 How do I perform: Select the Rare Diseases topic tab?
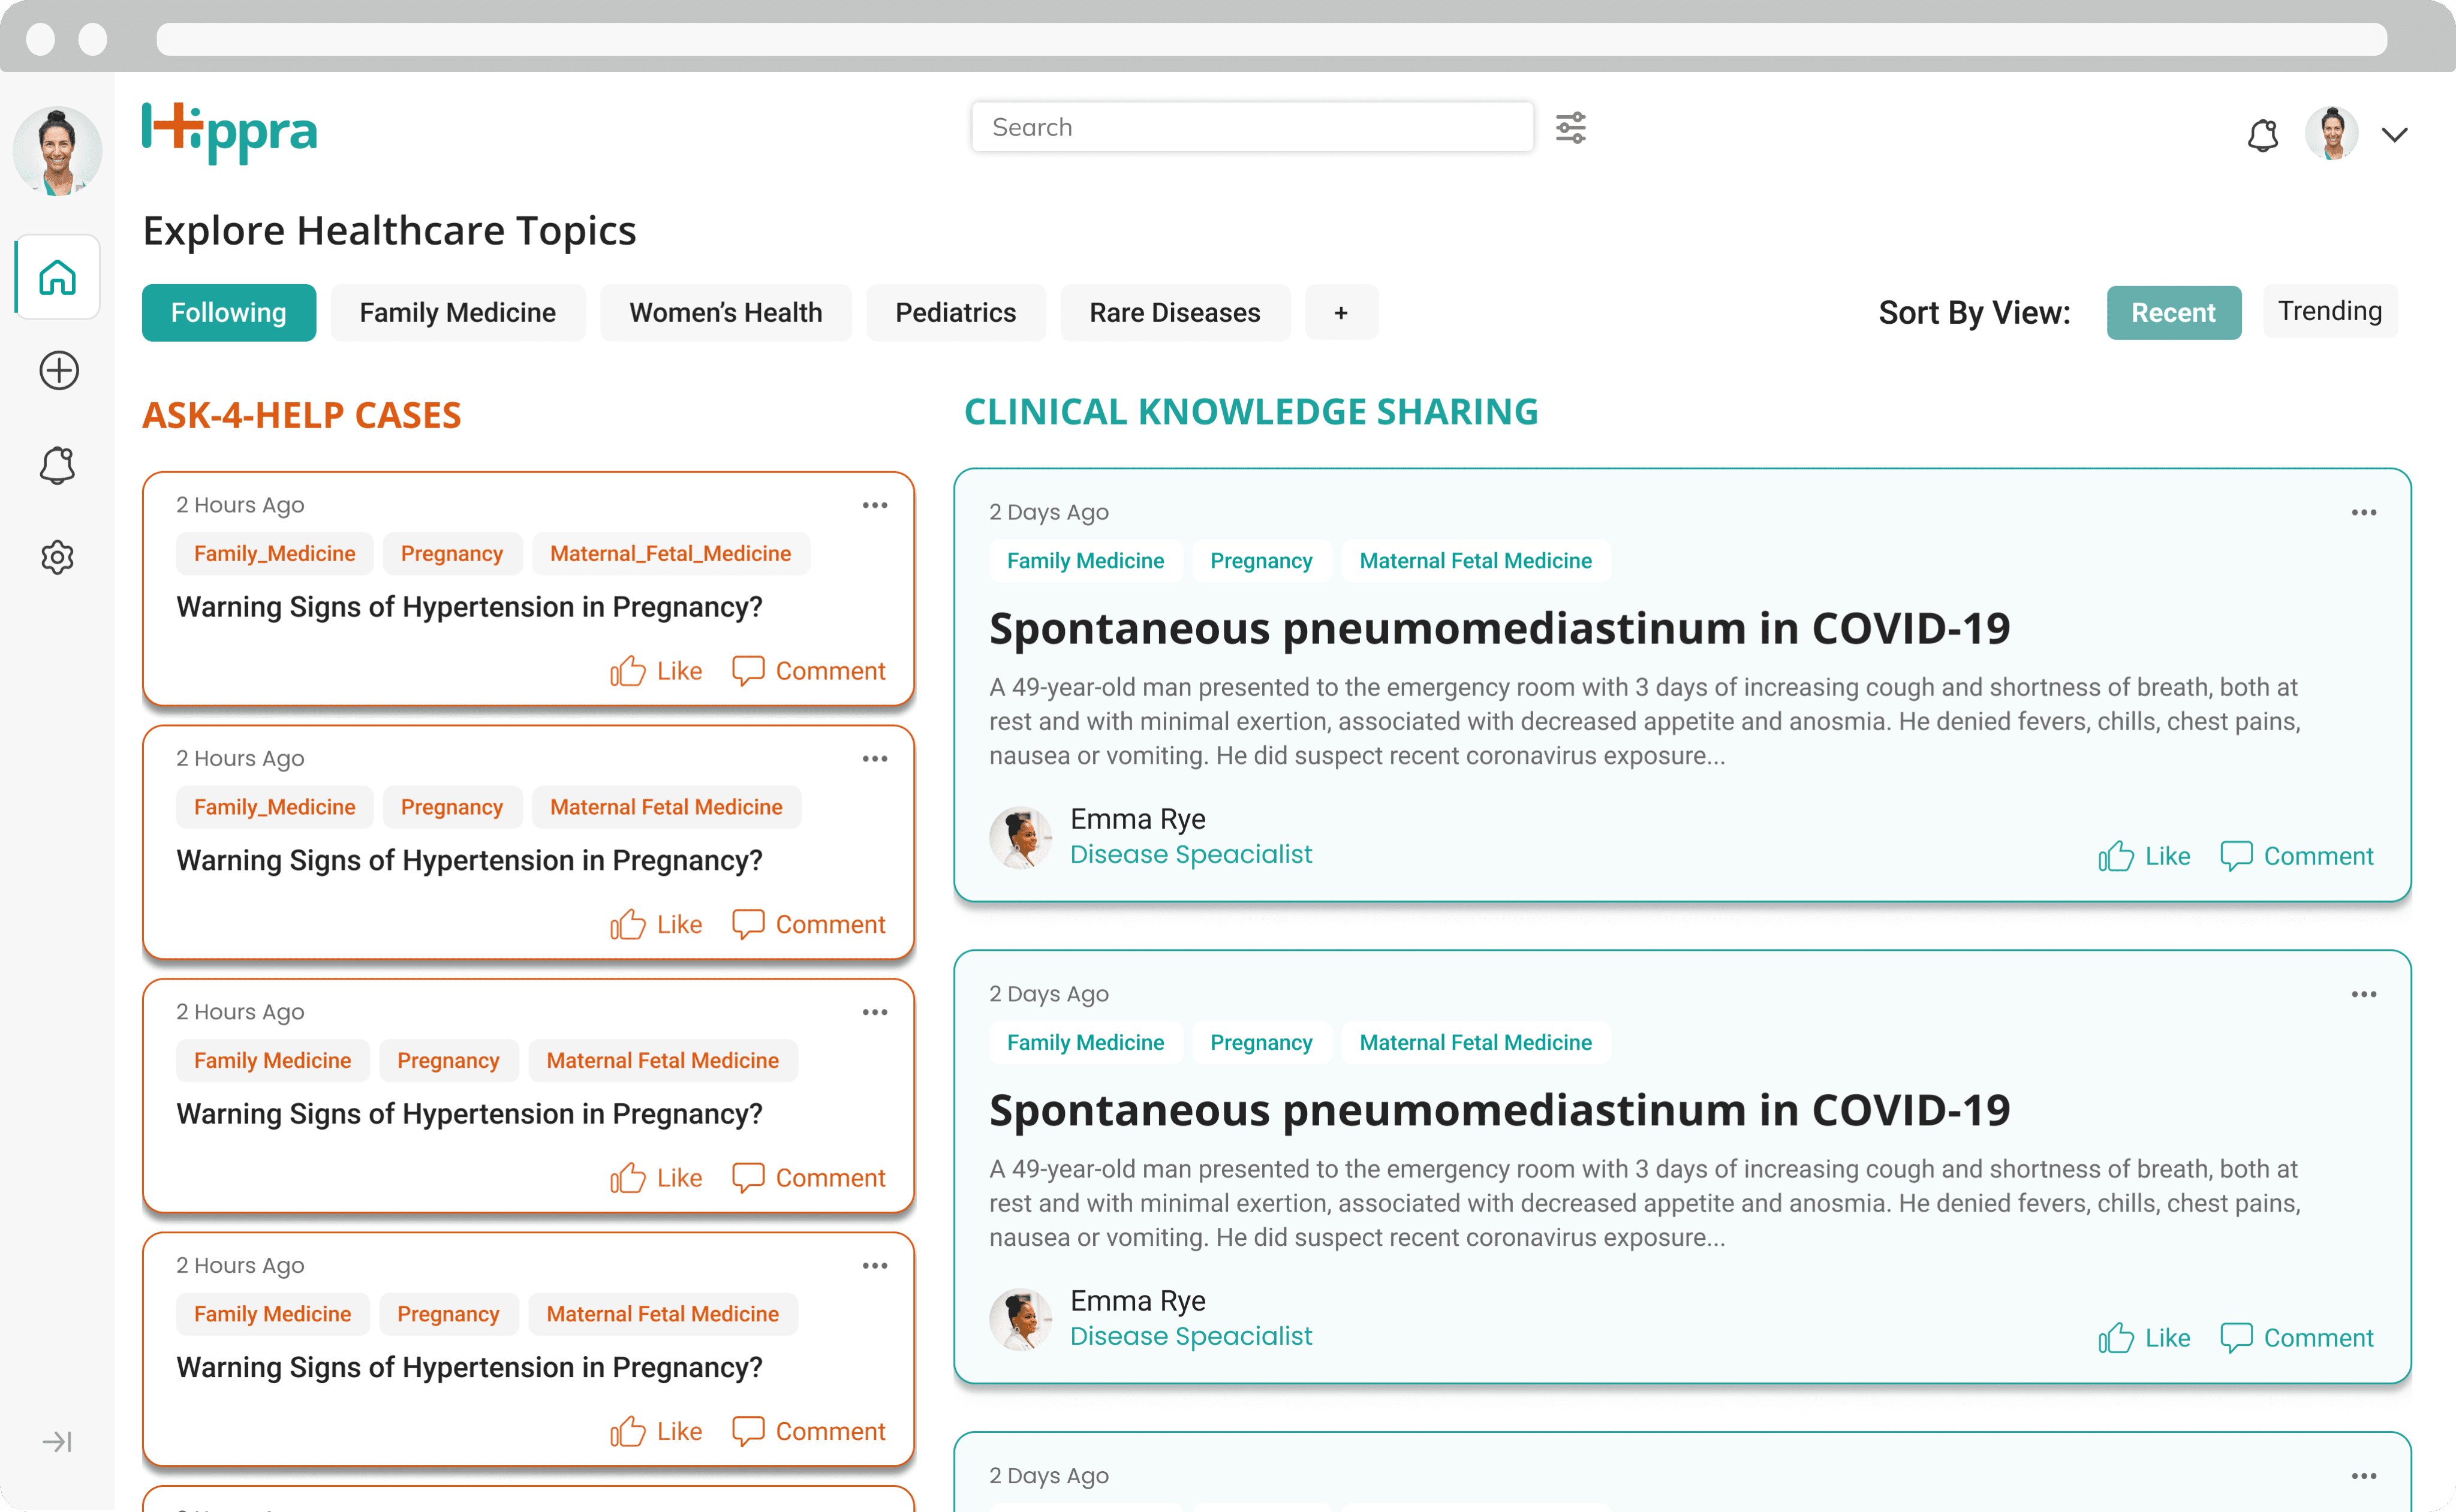pos(1174,312)
